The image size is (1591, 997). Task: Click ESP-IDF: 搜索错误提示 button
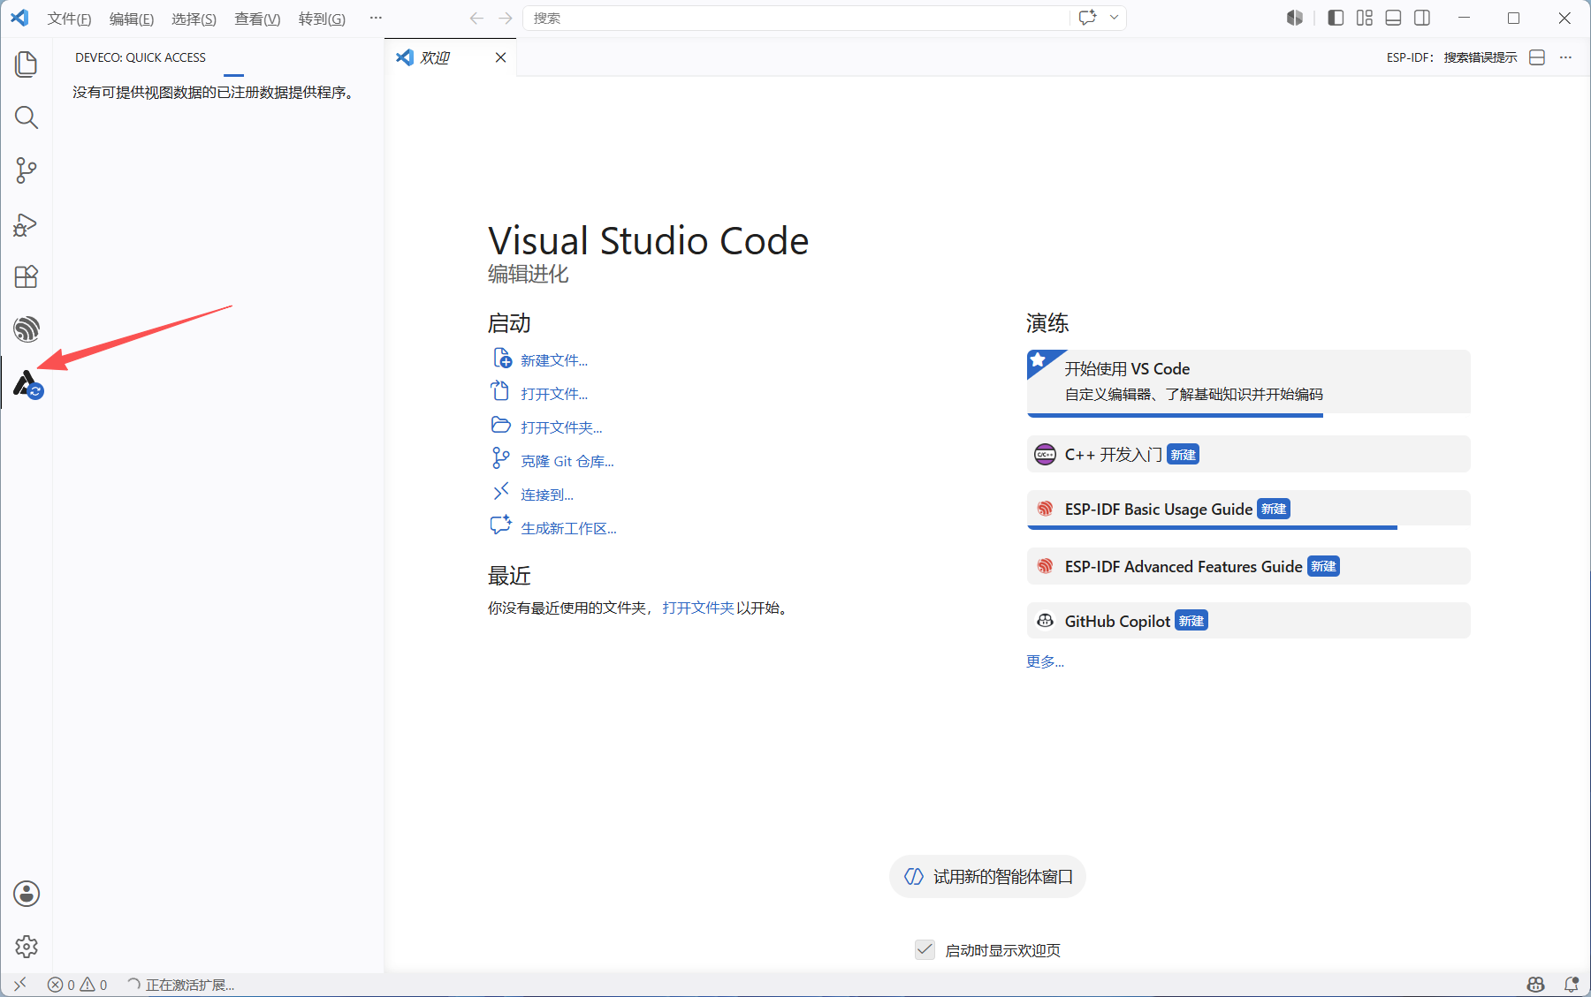1451,57
